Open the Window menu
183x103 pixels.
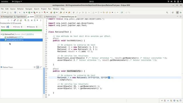[56, 9]
